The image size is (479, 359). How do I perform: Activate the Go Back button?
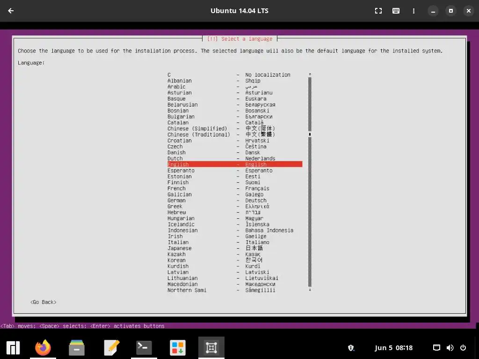[x=44, y=302]
